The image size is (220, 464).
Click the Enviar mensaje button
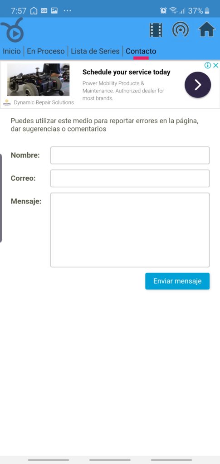[177, 281]
